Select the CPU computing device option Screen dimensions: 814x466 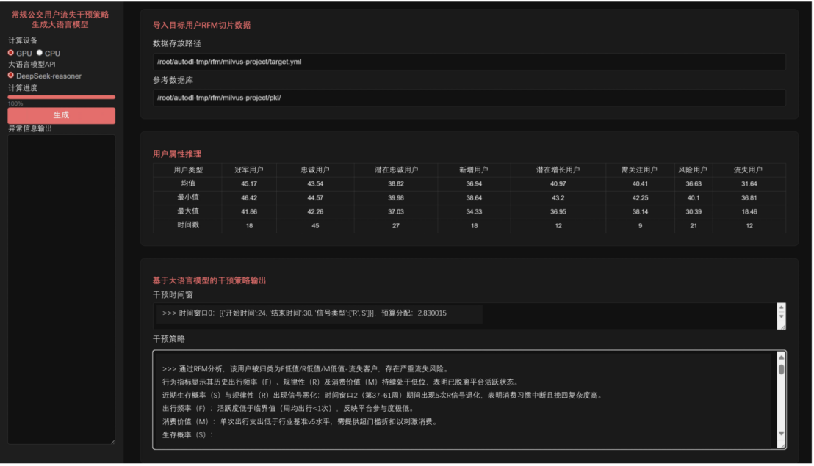click(40, 53)
